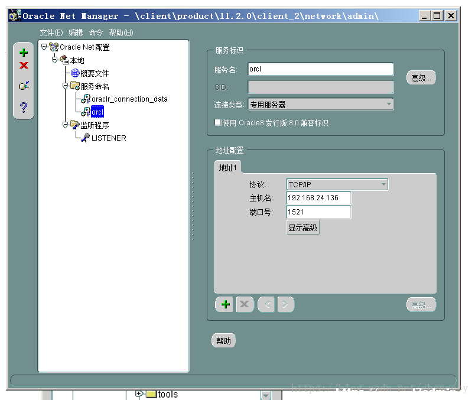Screen dimensions: 475x400
Task: Select the 服务命名 tree label
Action: click(x=95, y=86)
